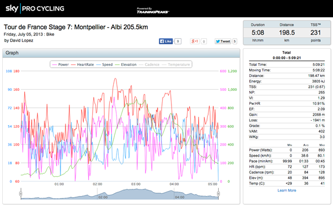
Task: Open the TrainingPeaks logo link
Action: [x=153, y=11]
